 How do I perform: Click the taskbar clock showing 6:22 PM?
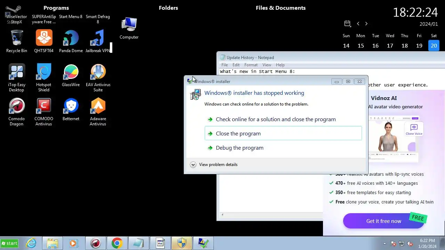click(427, 243)
